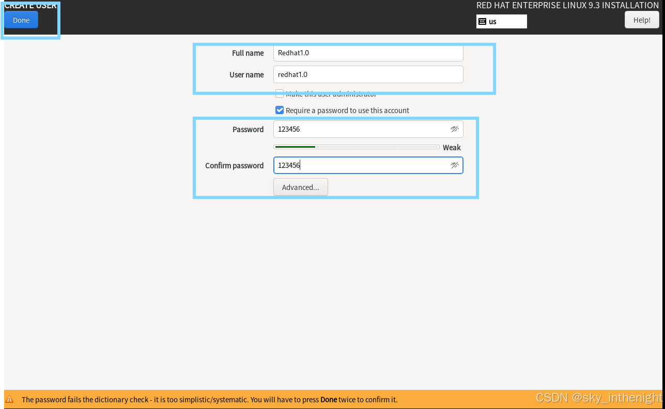Reveal Password field text with eye icon
Viewport: 665px width, 409px height.
click(x=454, y=129)
